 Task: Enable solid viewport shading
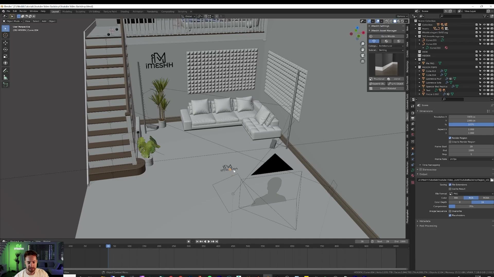[x=395, y=21]
